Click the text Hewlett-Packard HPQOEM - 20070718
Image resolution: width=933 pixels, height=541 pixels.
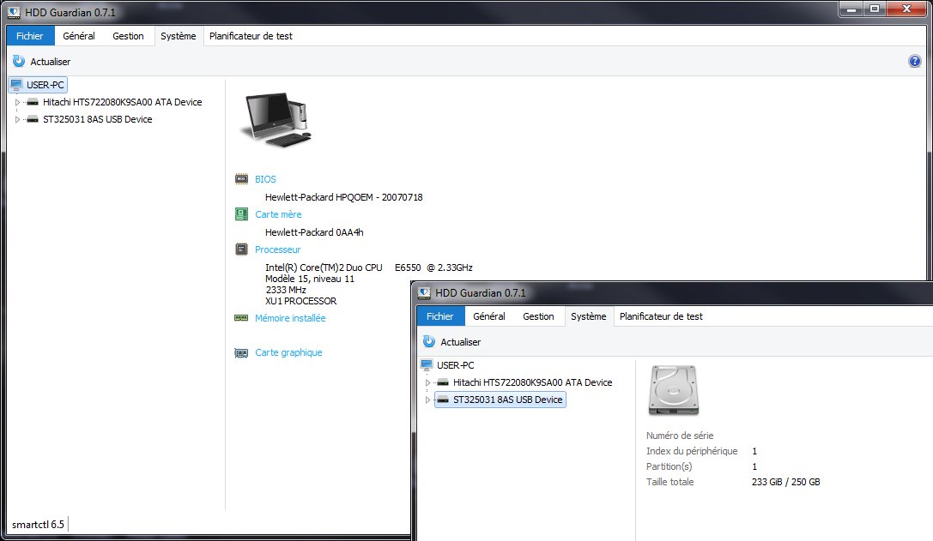click(x=344, y=197)
